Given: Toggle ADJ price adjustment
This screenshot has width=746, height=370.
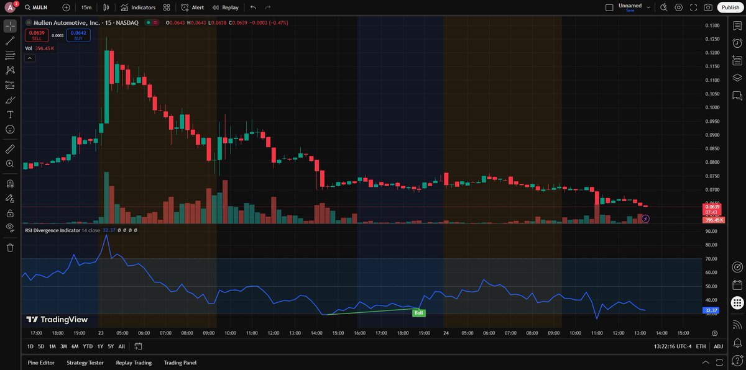Looking at the screenshot, I should coord(719,346).
